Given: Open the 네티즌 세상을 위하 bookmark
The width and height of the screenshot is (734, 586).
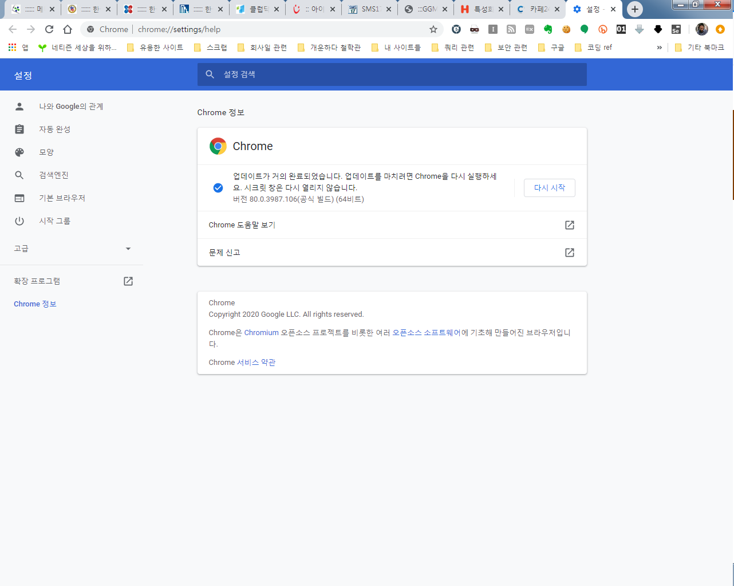Looking at the screenshot, I should 77,48.
